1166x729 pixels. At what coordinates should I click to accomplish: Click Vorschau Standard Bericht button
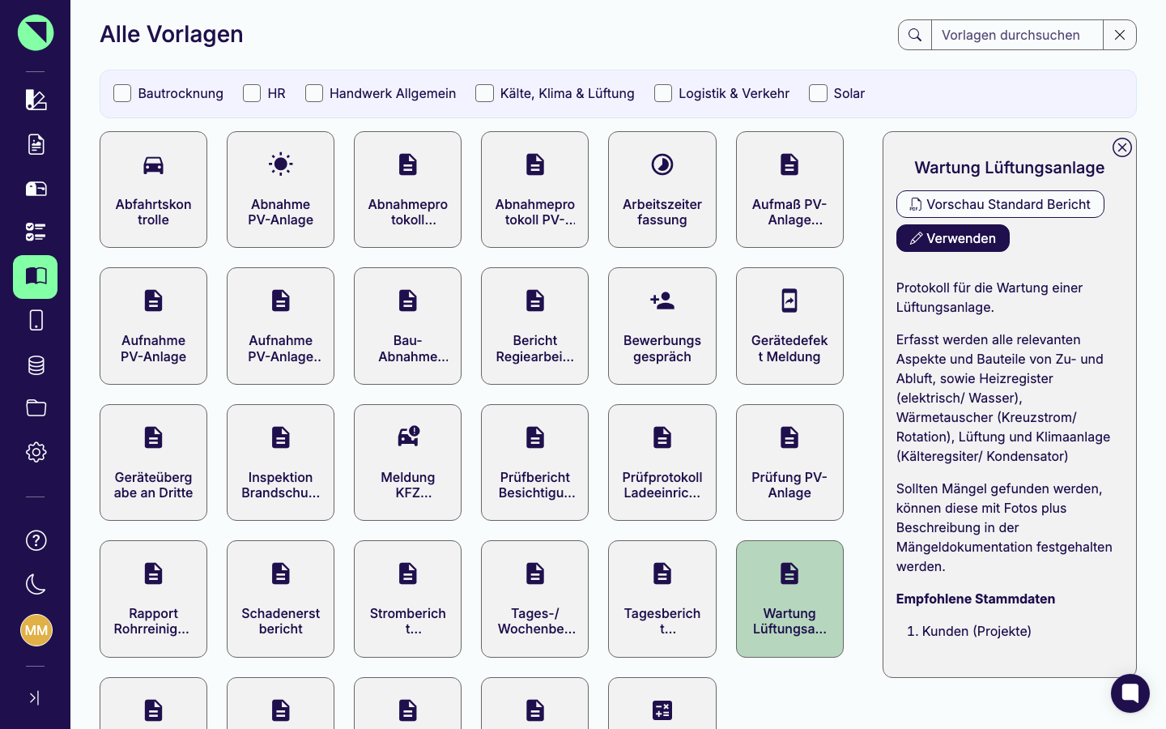tap(1000, 204)
